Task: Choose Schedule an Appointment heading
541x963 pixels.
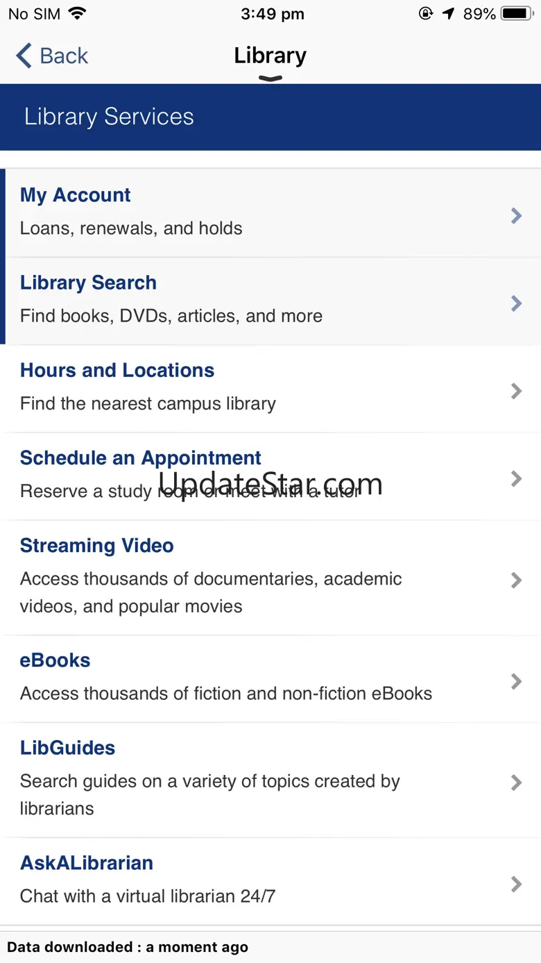Action: [x=140, y=458]
